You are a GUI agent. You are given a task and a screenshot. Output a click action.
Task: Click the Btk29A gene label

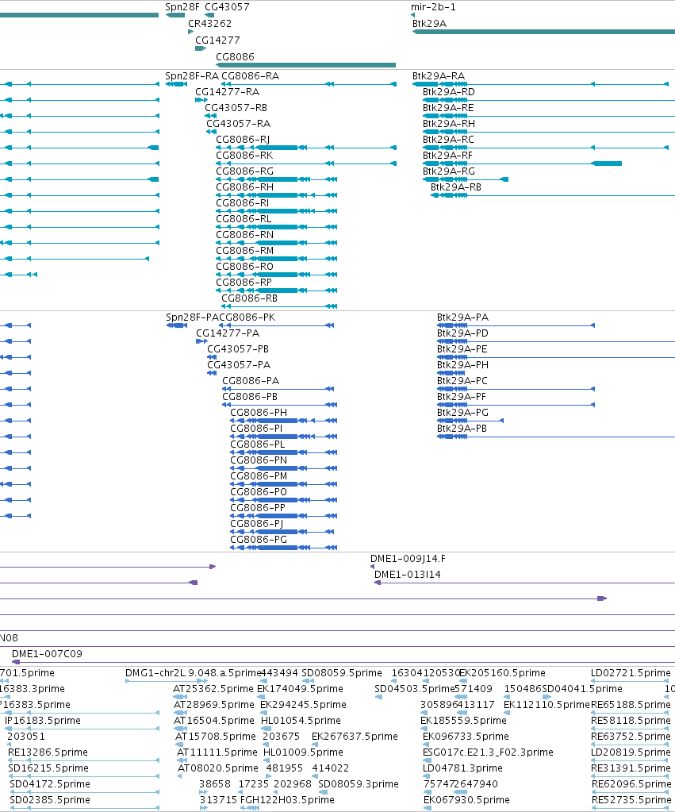pyautogui.click(x=429, y=23)
